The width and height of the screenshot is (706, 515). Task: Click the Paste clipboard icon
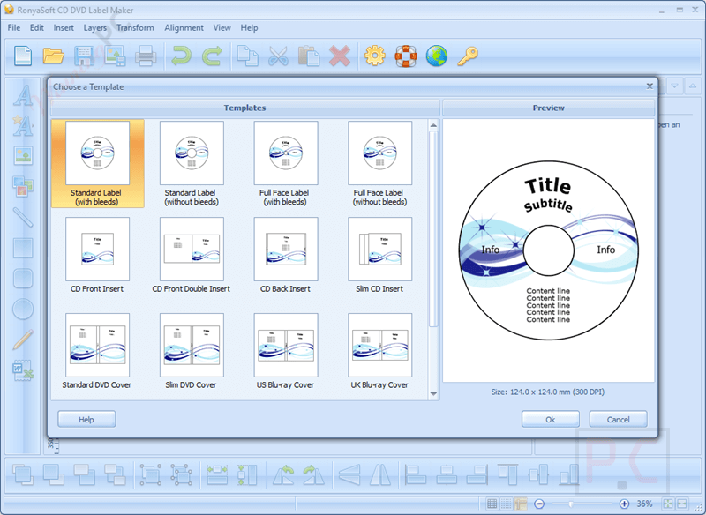309,56
